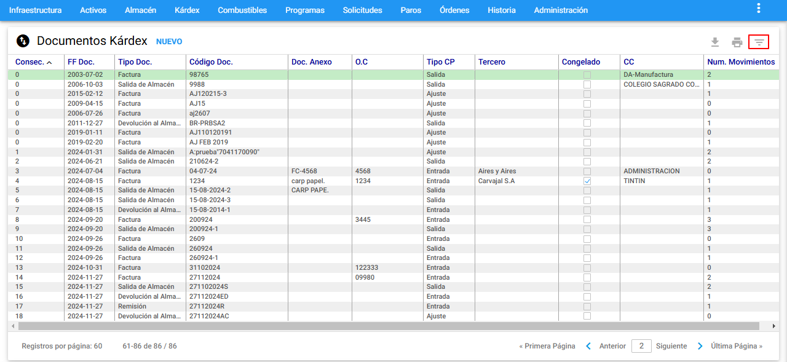Open the Paros menu
The image size is (787, 362).
tap(411, 10)
